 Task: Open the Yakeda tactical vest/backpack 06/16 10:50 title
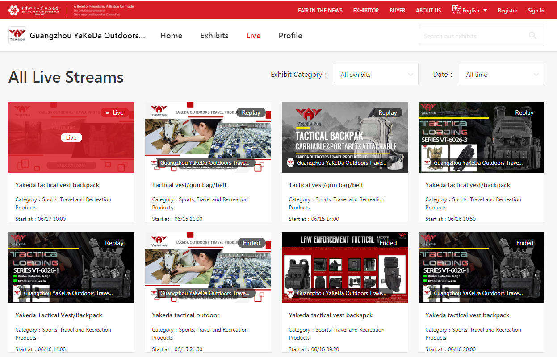coord(468,185)
